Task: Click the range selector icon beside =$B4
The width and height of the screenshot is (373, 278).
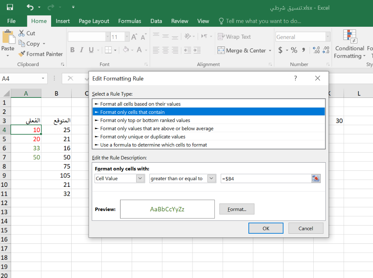Action: [316, 179]
